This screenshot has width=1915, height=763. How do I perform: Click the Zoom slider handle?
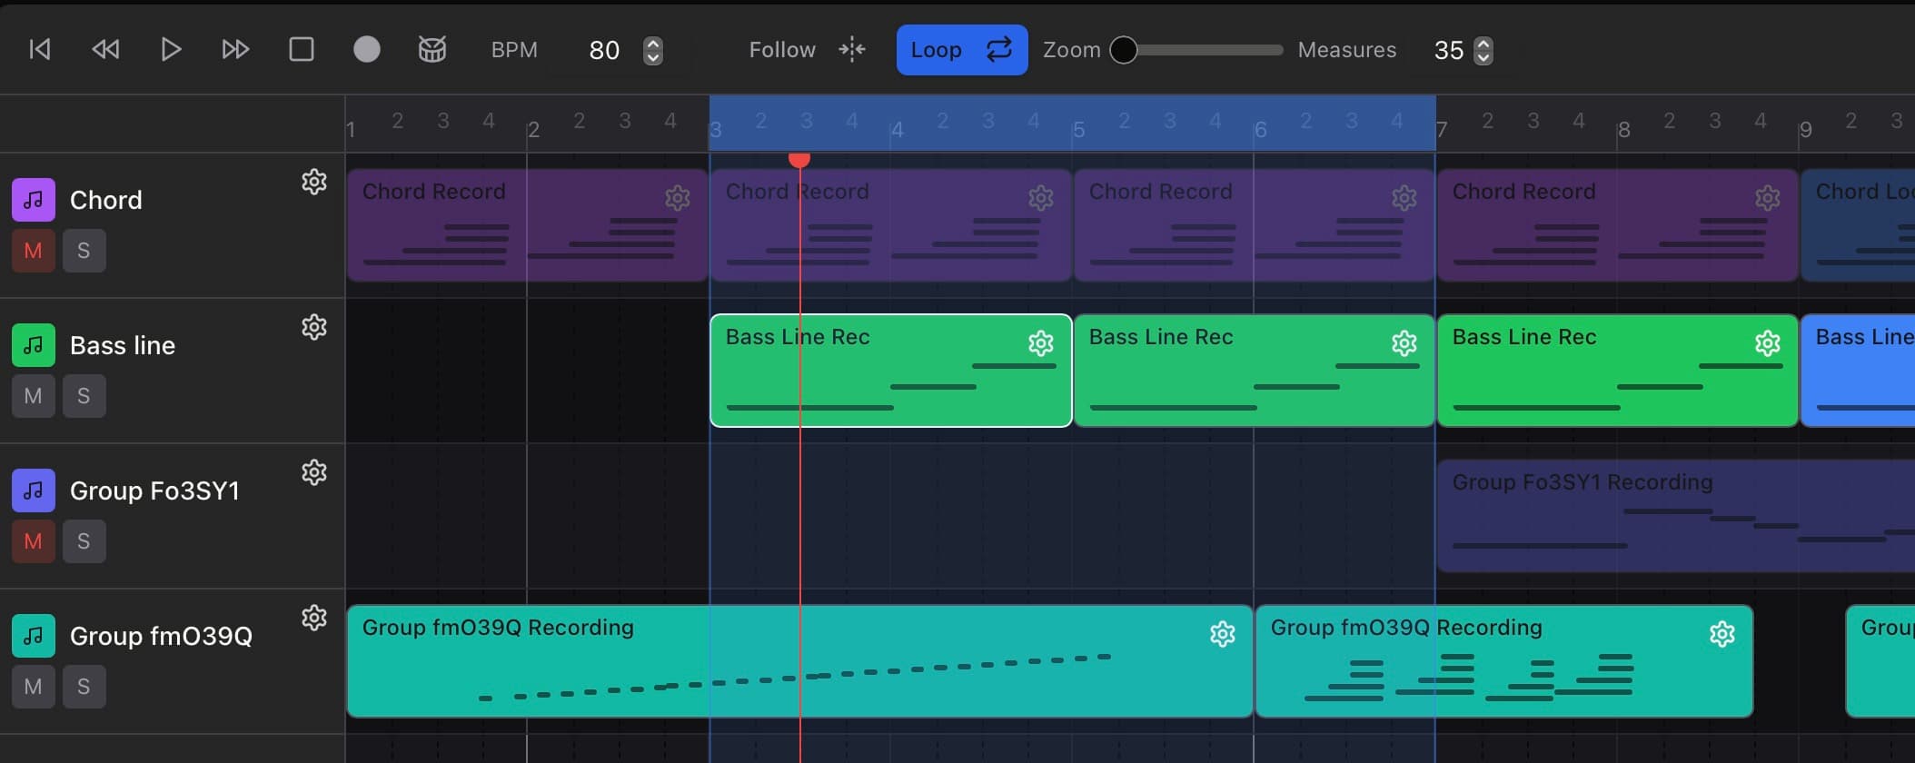(1124, 50)
